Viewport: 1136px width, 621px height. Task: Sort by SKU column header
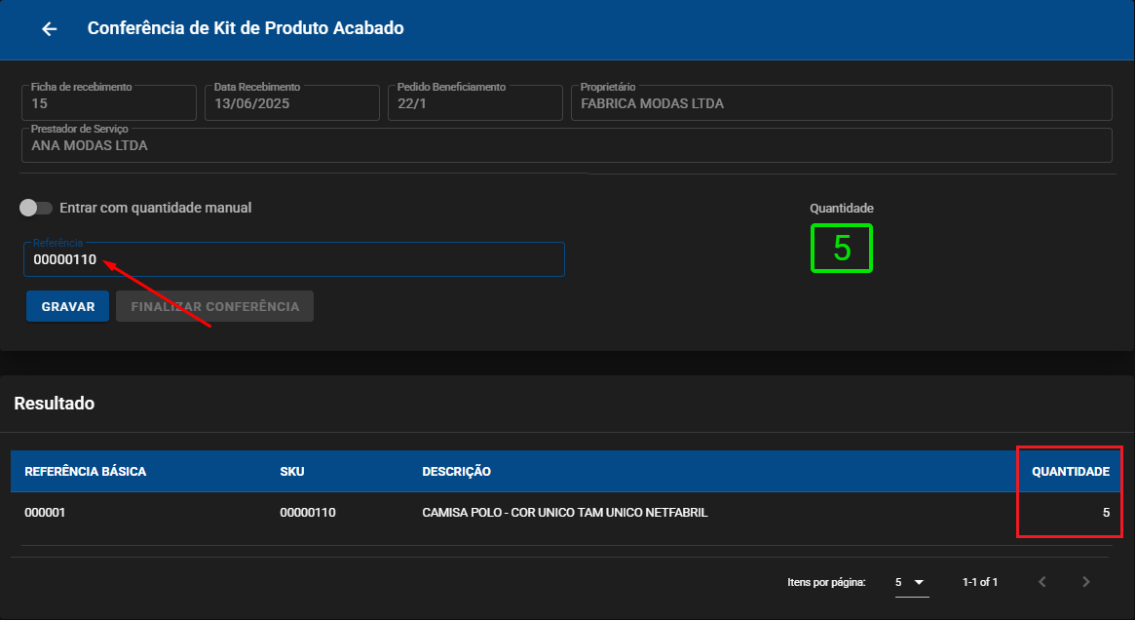292,472
